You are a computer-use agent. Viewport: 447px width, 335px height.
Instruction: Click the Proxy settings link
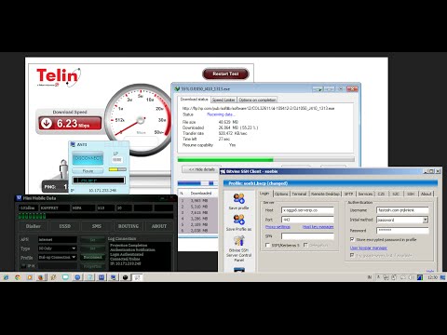(x=278, y=227)
